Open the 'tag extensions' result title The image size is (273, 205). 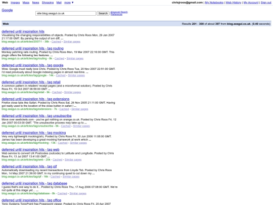click(x=35, y=99)
